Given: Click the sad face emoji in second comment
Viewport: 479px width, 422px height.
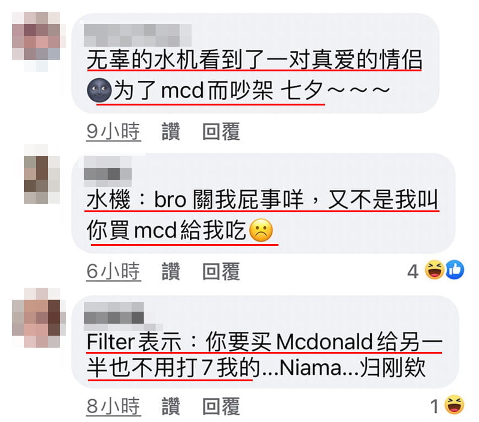Looking at the screenshot, I should (x=261, y=231).
